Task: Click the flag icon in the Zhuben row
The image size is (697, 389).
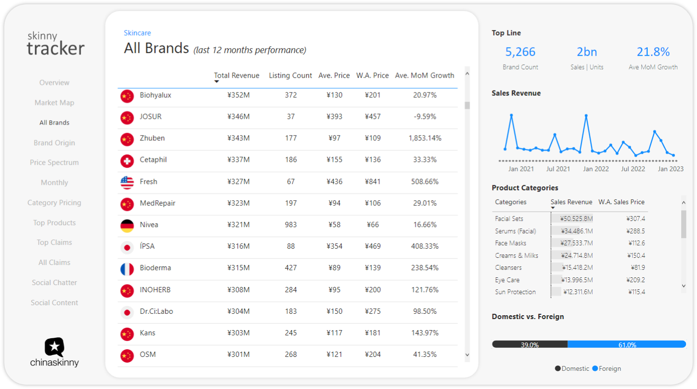Action: (127, 139)
